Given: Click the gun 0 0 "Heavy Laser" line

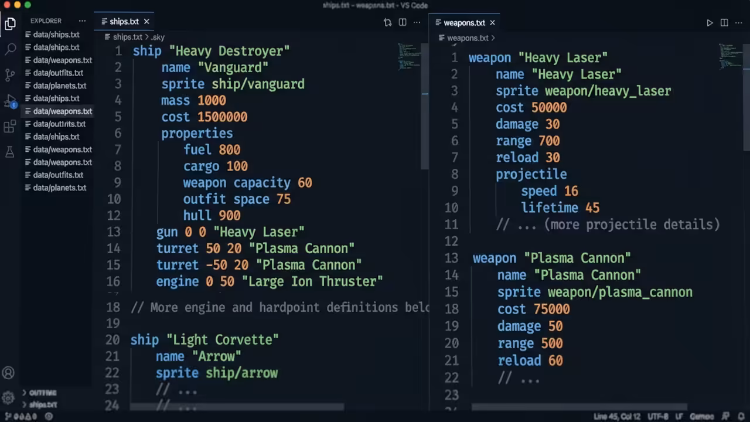Looking at the screenshot, I should 230,232.
